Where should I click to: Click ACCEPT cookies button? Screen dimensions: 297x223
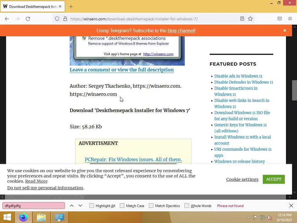tap(274, 179)
